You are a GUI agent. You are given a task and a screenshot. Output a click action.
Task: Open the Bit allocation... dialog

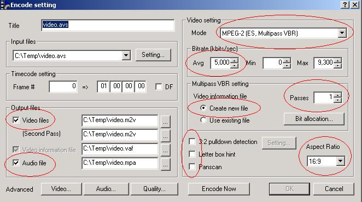point(314,119)
